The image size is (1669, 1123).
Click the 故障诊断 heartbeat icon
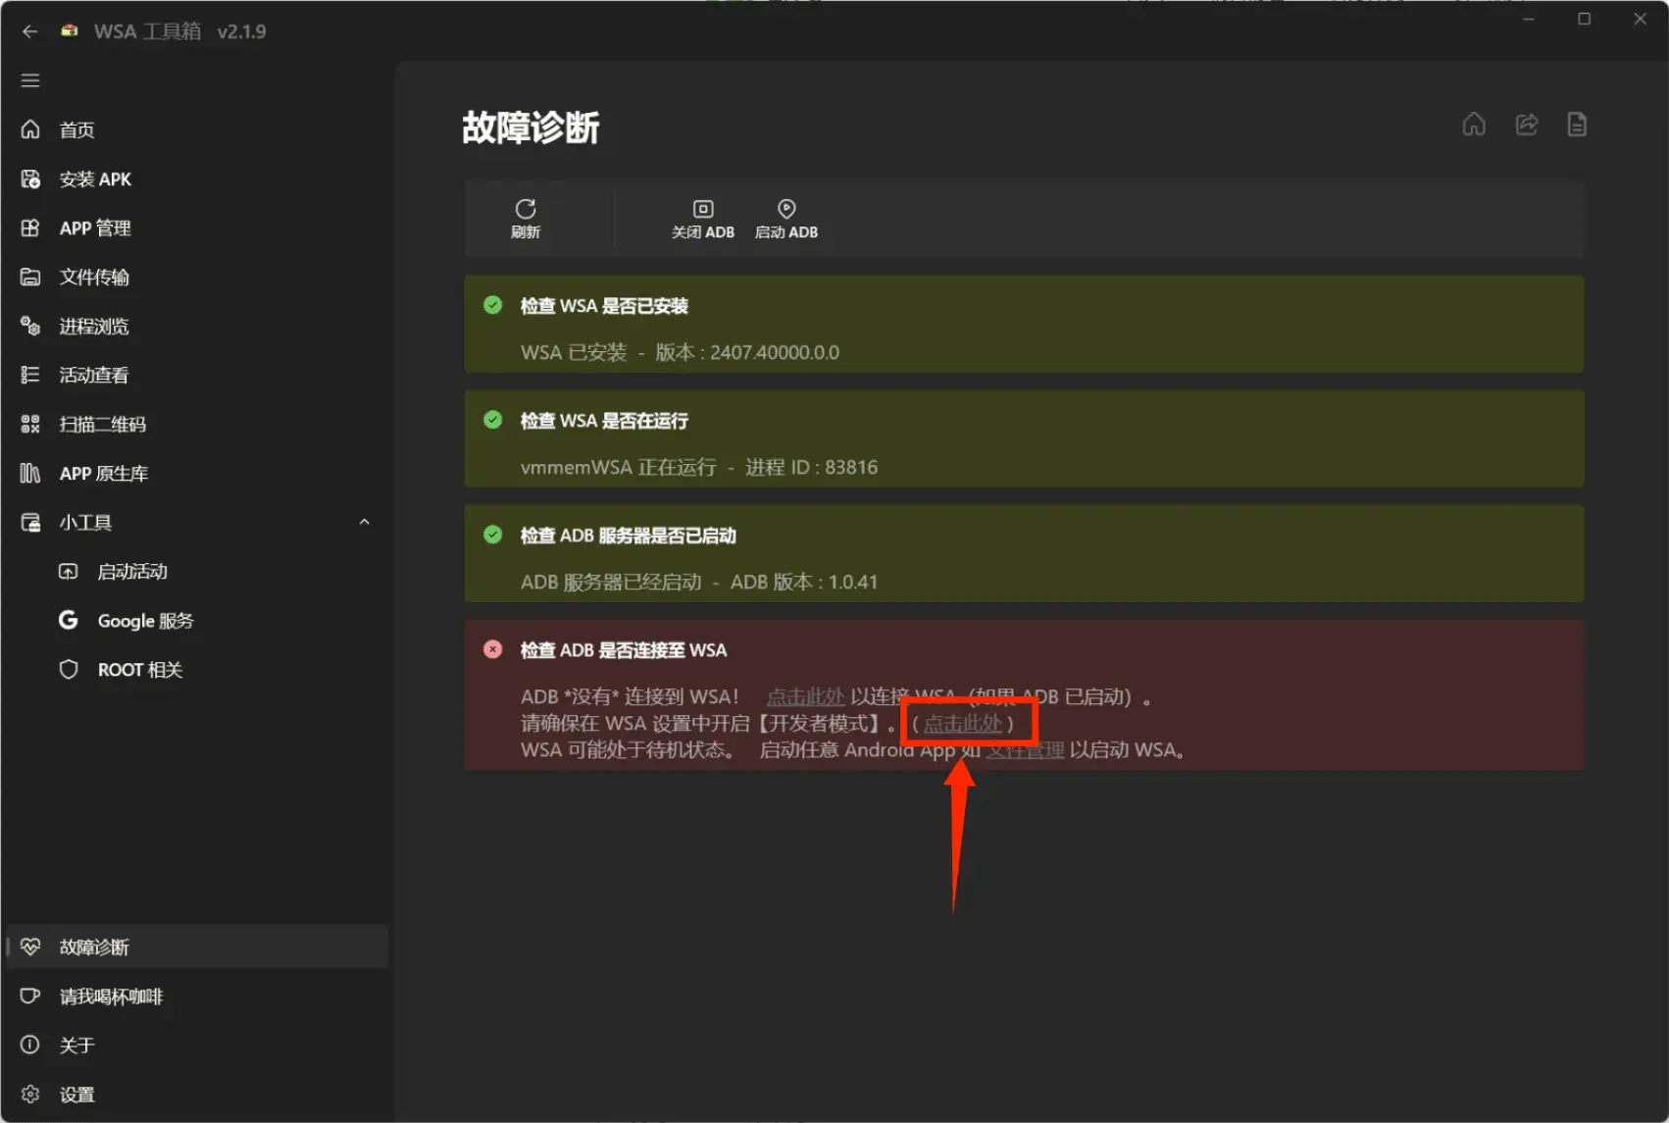tap(30, 946)
